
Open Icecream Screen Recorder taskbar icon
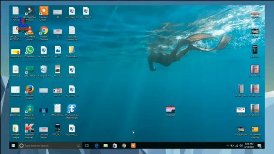[133, 145]
